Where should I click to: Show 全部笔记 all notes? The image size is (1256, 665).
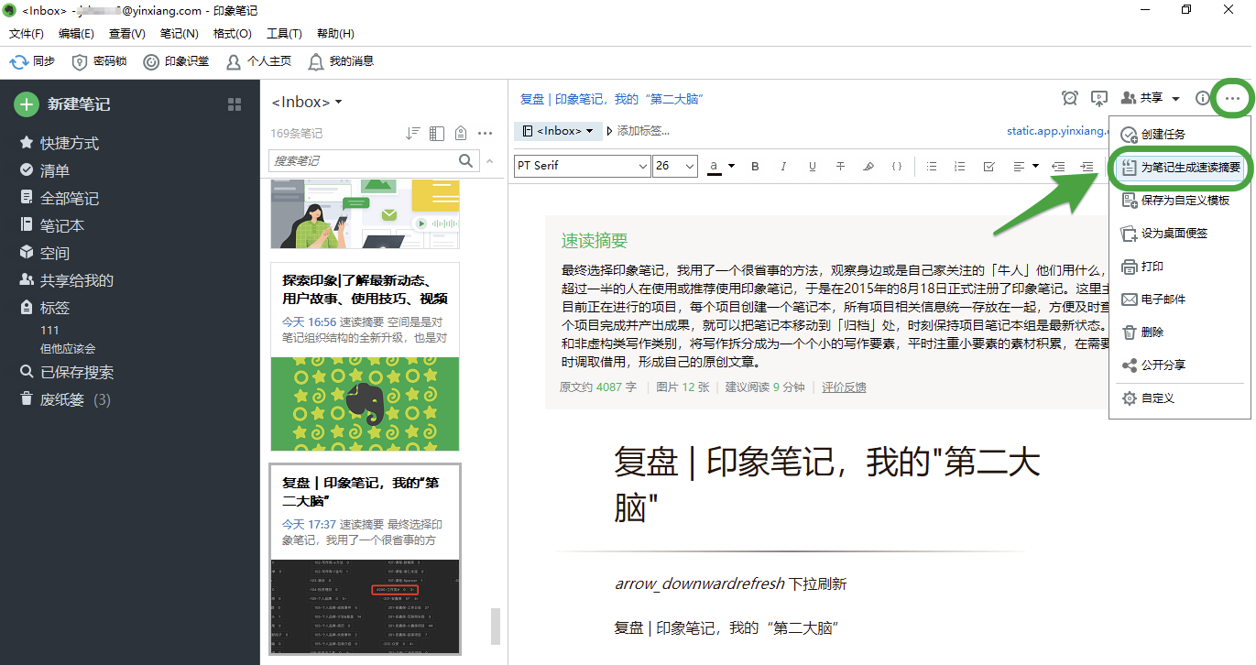60,198
